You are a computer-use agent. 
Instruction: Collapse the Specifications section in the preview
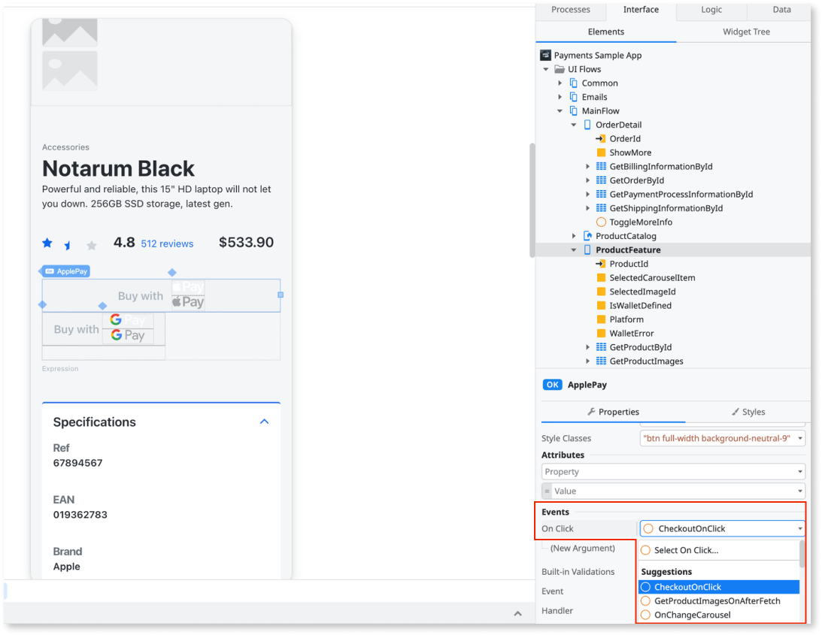click(264, 422)
